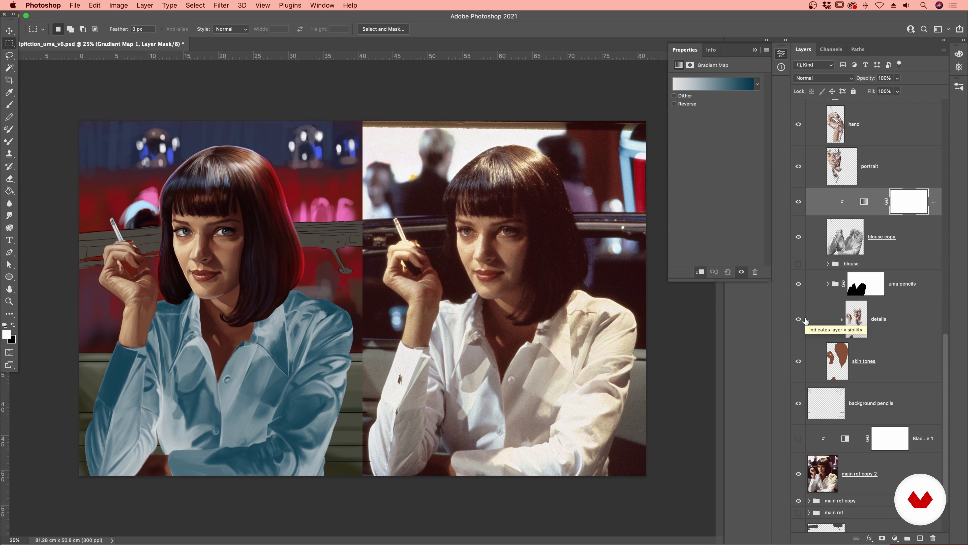968x545 pixels.
Task: Lock all attributes padlock icon
Action: pyautogui.click(x=853, y=91)
